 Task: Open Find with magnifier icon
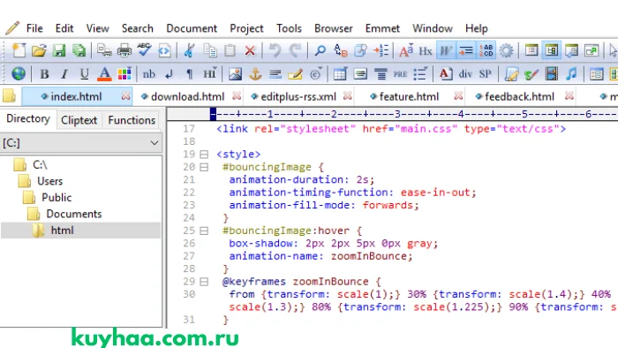(320, 50)
